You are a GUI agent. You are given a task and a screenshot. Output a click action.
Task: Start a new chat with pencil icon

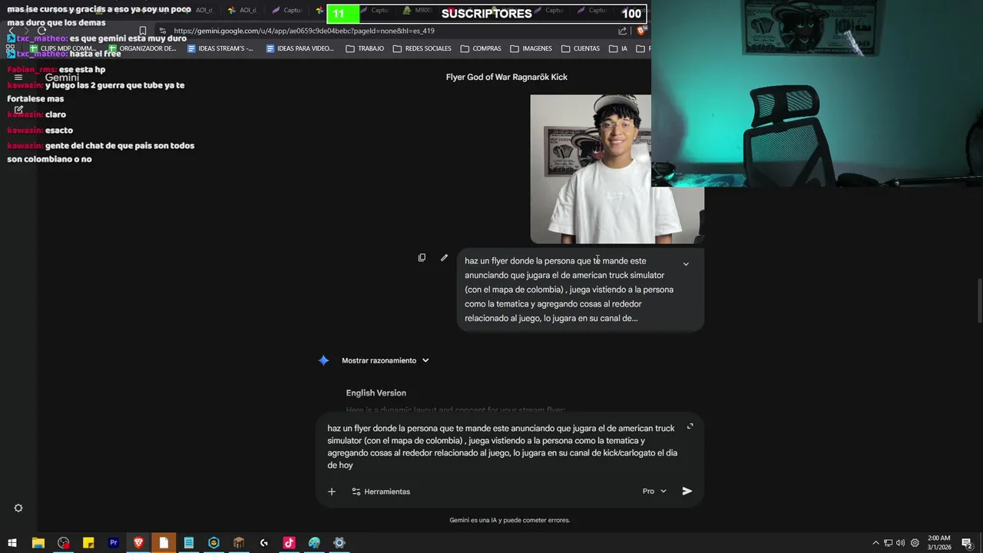18,109
